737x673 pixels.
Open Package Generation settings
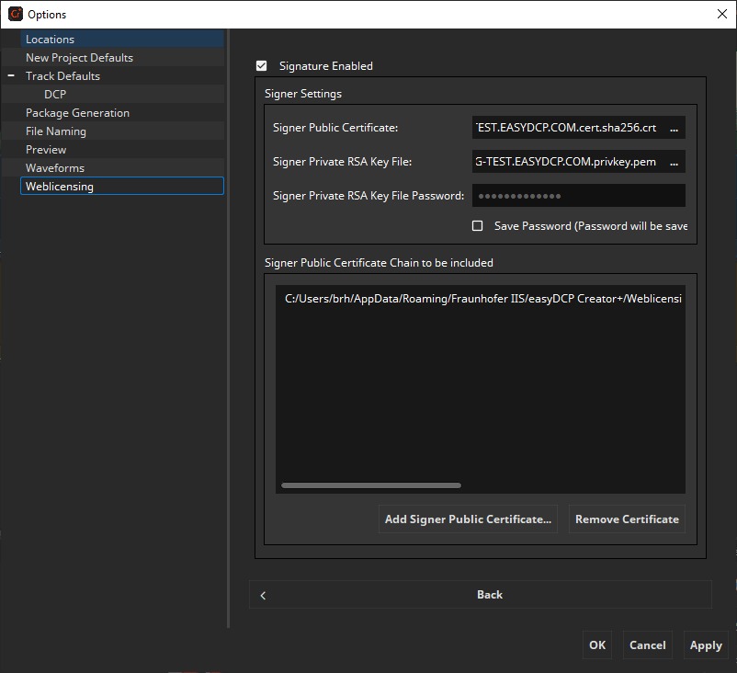click(x=77, y=113)
